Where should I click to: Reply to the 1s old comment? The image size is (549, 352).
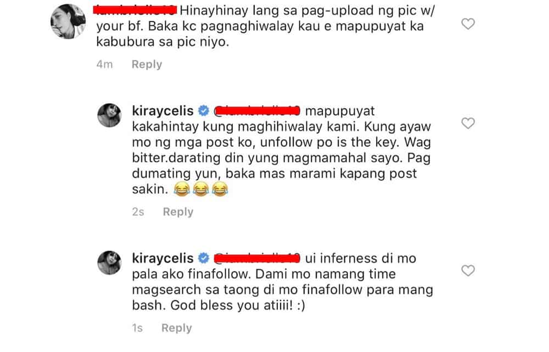click(176, 328)
